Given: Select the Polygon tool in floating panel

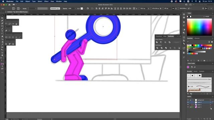Looking at the screenshot, I should pos(13,37).
